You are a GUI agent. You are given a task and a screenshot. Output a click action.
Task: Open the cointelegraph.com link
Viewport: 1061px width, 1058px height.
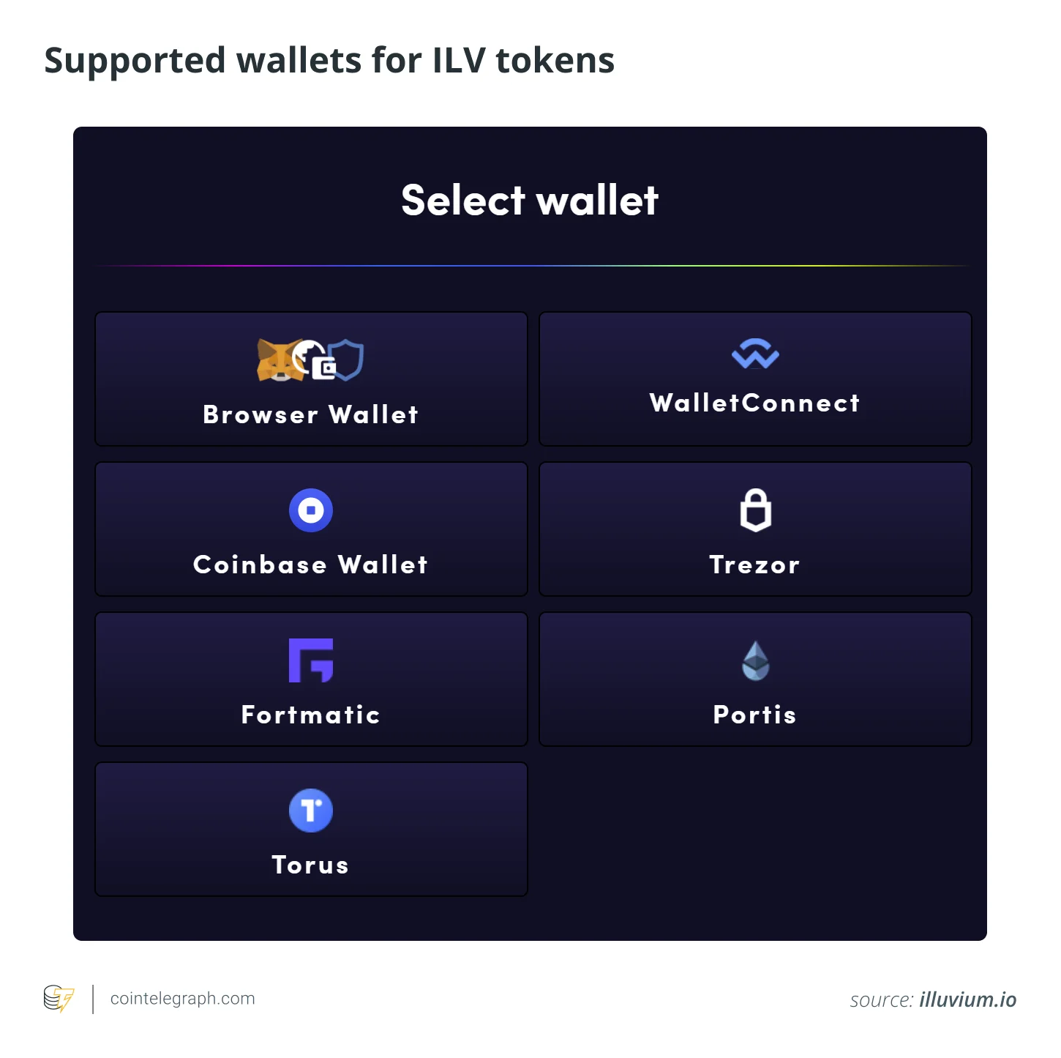[183, 999]
